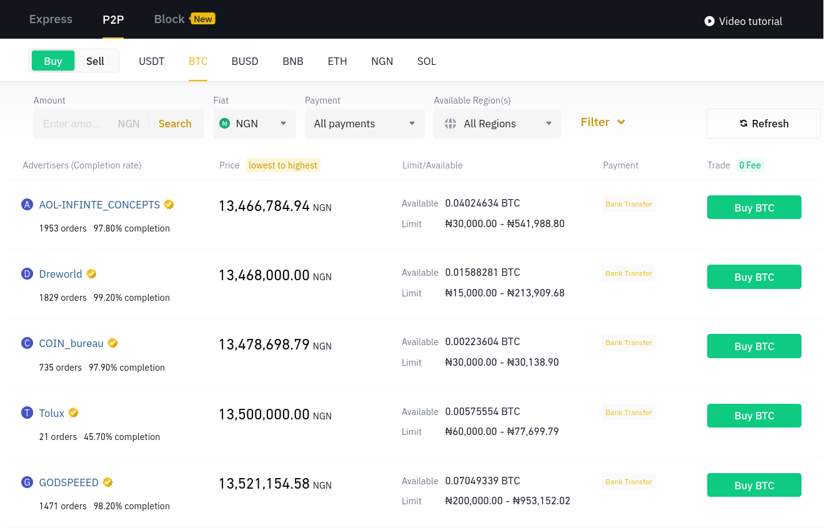Click price 13,478,698.79 NGN
The height and width of the screenshot is (528, 824).
[275, 345]
